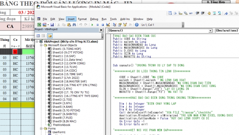The image size is (239, 135).
Task: Click the List Constants icon
Action: 175,13
